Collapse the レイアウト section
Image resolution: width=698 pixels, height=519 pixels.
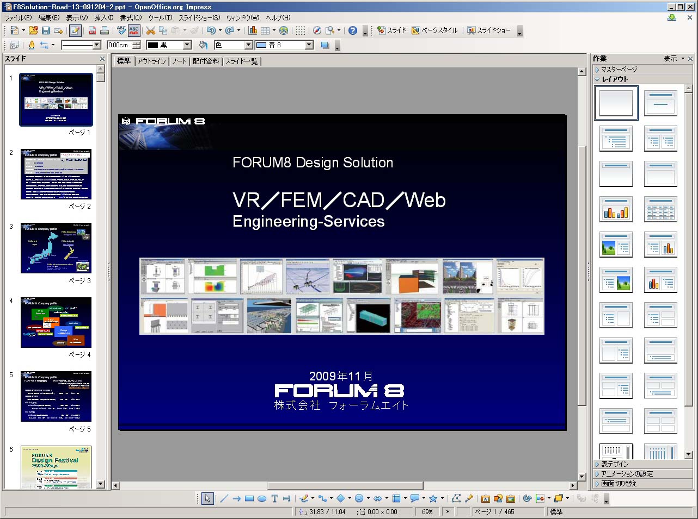point(642,79)
